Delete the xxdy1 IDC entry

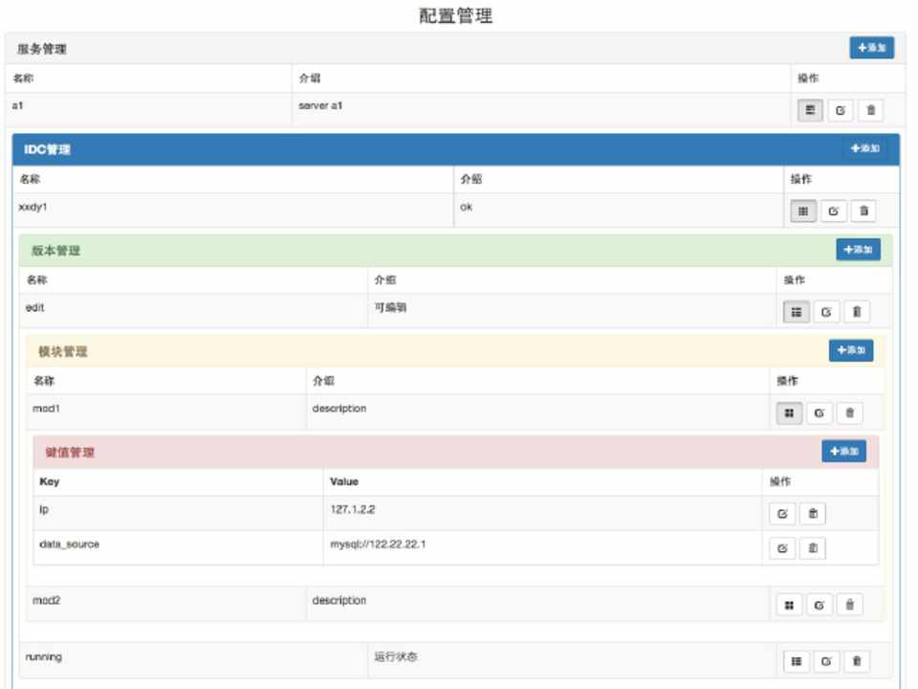863,211
